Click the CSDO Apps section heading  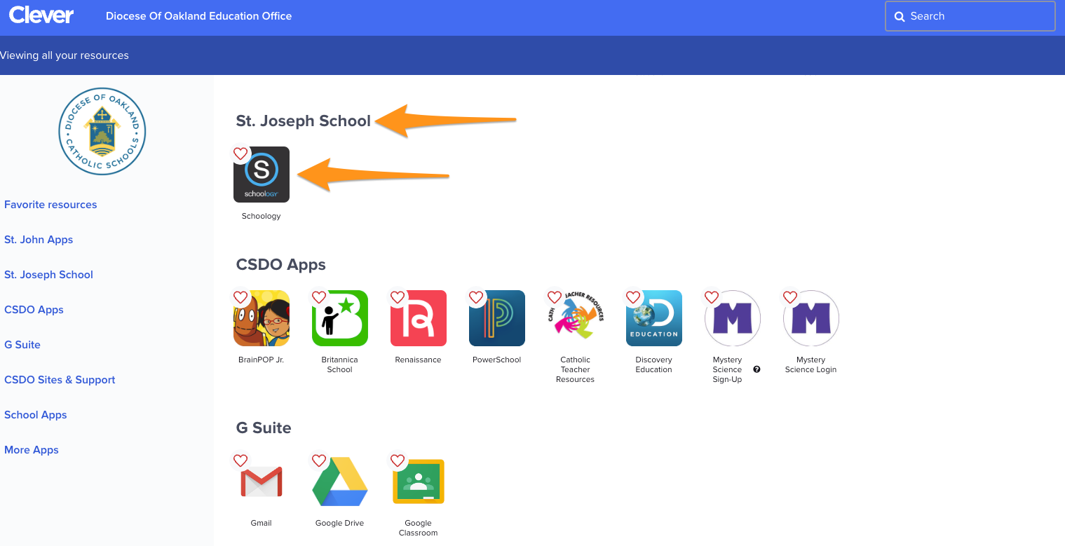(x=281, y=264)
